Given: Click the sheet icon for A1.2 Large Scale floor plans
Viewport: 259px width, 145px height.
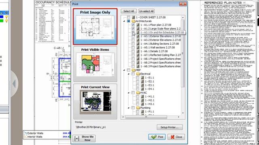Looking at the screenshot, I should point(138,29).
